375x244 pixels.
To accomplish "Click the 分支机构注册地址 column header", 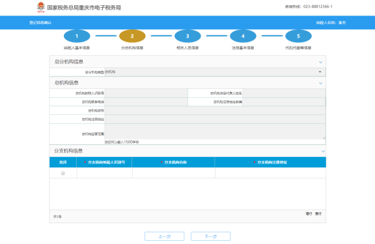I will pos(270,162).
